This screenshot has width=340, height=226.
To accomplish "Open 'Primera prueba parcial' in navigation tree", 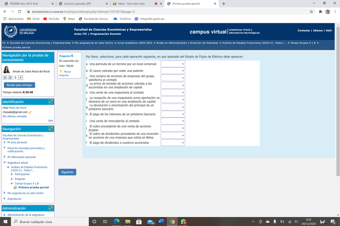I will click(34, 187).
